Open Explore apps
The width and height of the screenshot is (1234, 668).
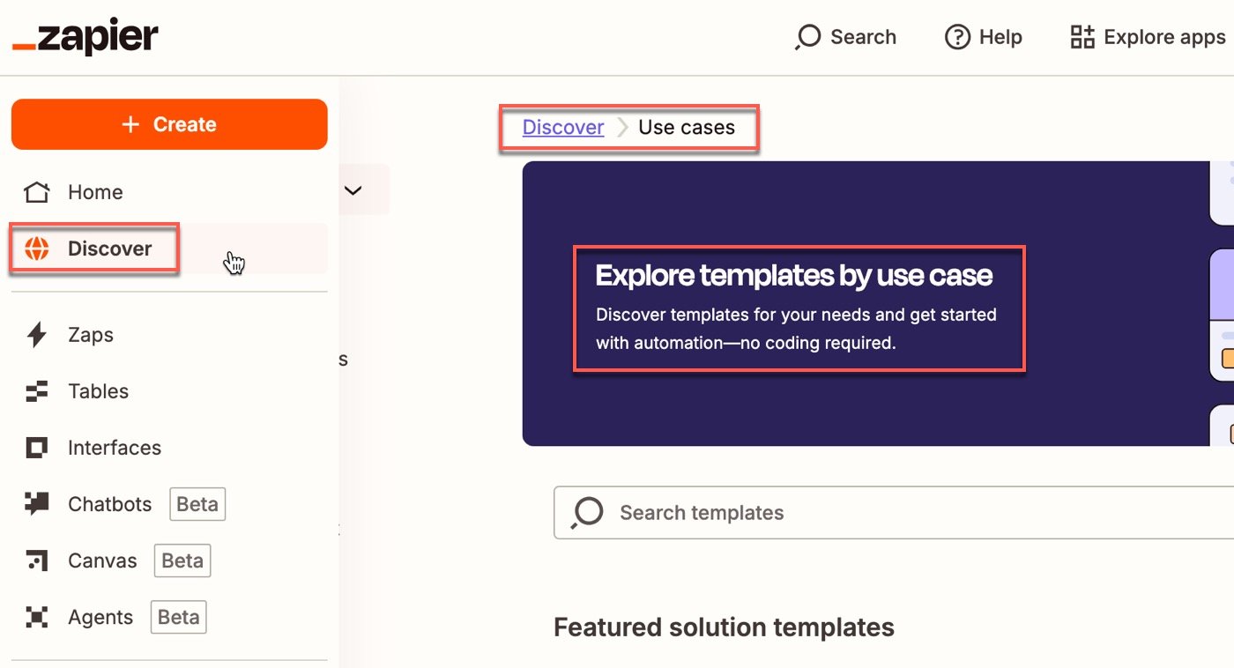(x=1147, y=37)
